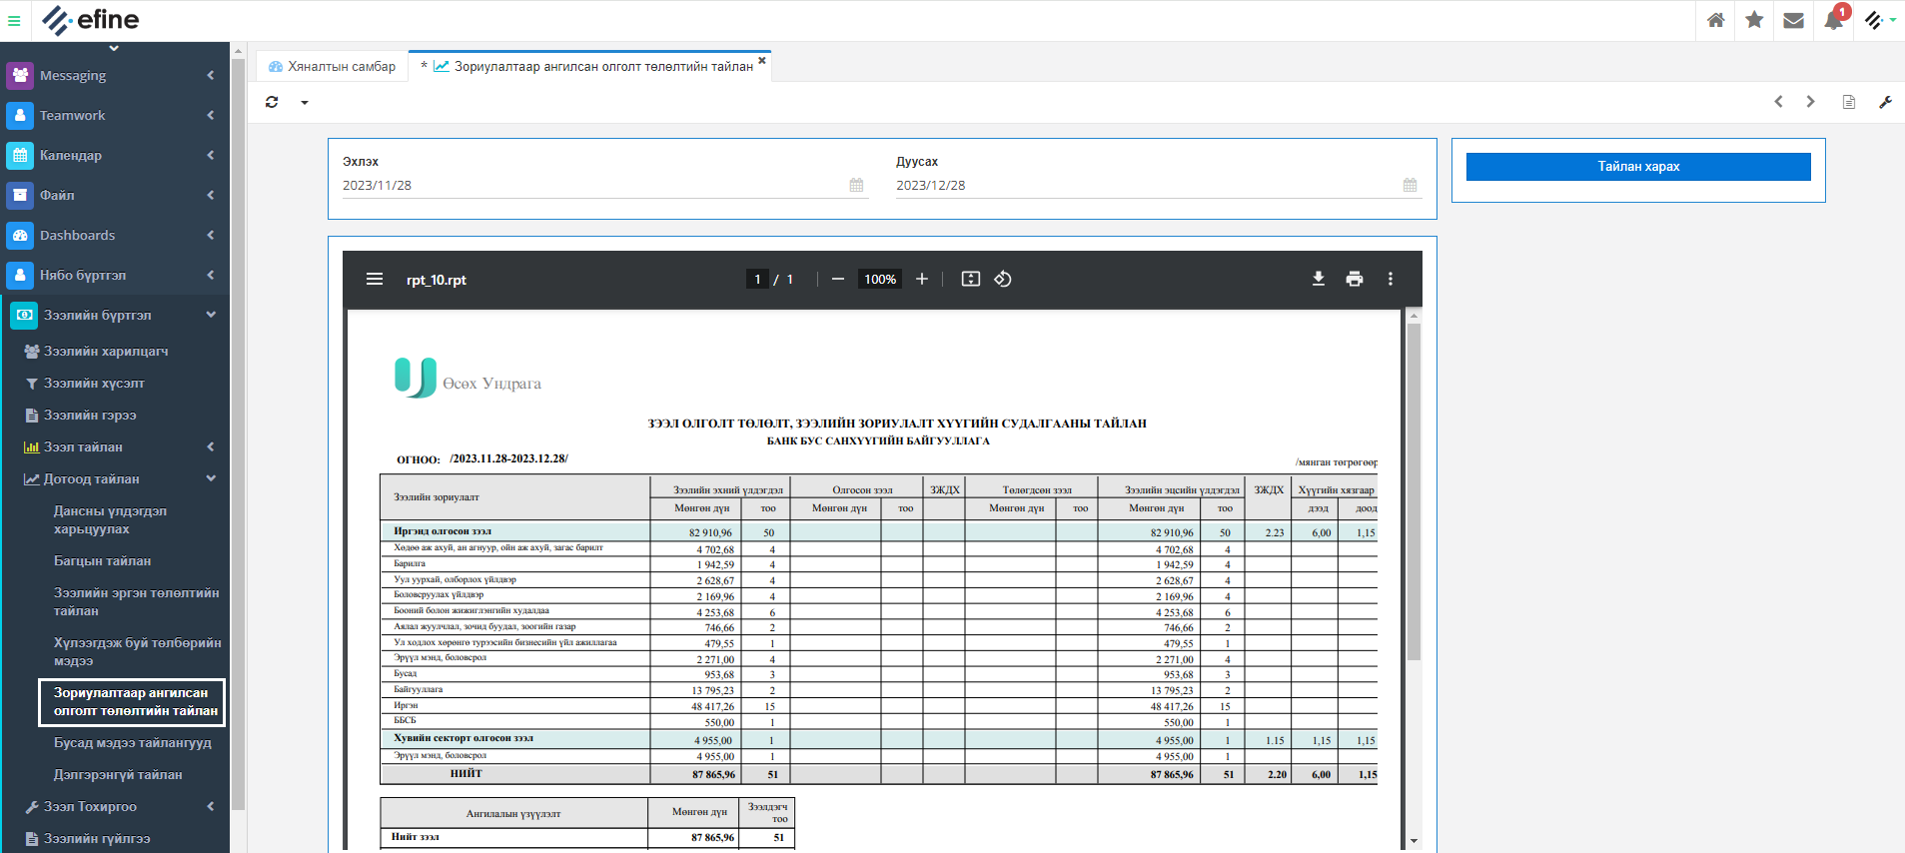The width and height of the screenshot is (1905, 853).
Task: Click the PDF page number box
Action: [x=757, y=280]
